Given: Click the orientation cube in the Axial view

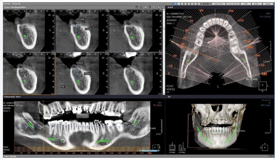Looking at the screenshot, I should coord(263,86).
